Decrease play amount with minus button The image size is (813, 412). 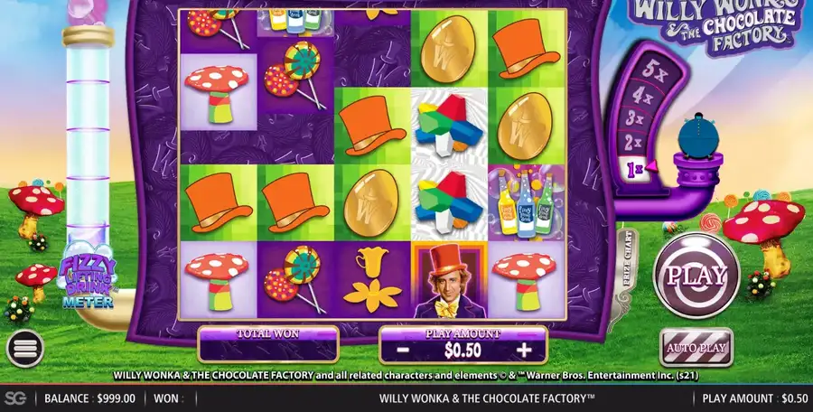[x=403, y=351]
